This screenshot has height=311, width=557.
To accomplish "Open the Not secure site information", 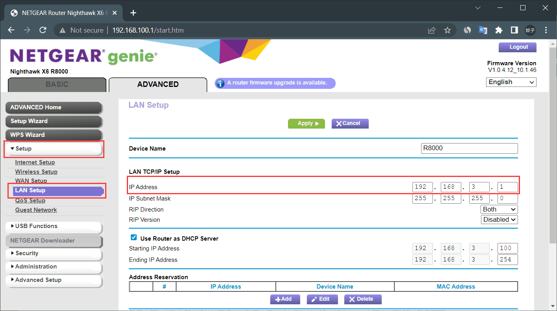I will pos(82,30).
